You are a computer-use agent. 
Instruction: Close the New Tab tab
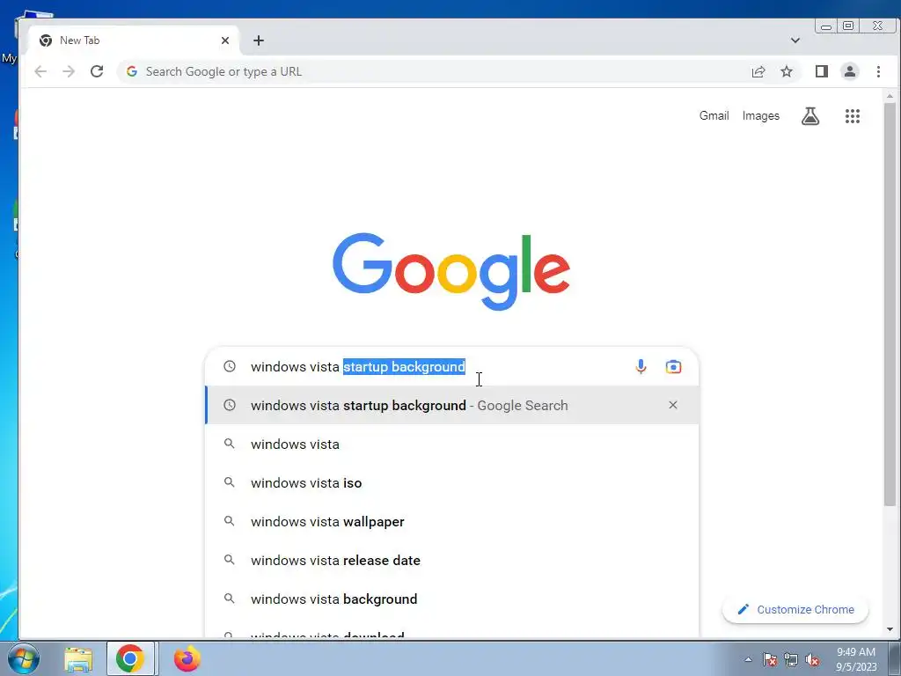[x=225, y=40]
